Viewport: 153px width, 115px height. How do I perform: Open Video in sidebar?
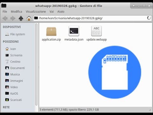pyautogui.click(x=14, y=87)
